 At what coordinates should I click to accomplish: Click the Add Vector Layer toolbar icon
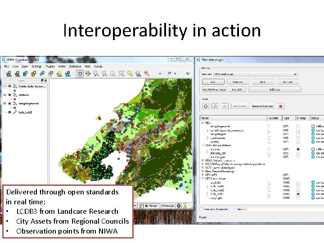point(9,73)
